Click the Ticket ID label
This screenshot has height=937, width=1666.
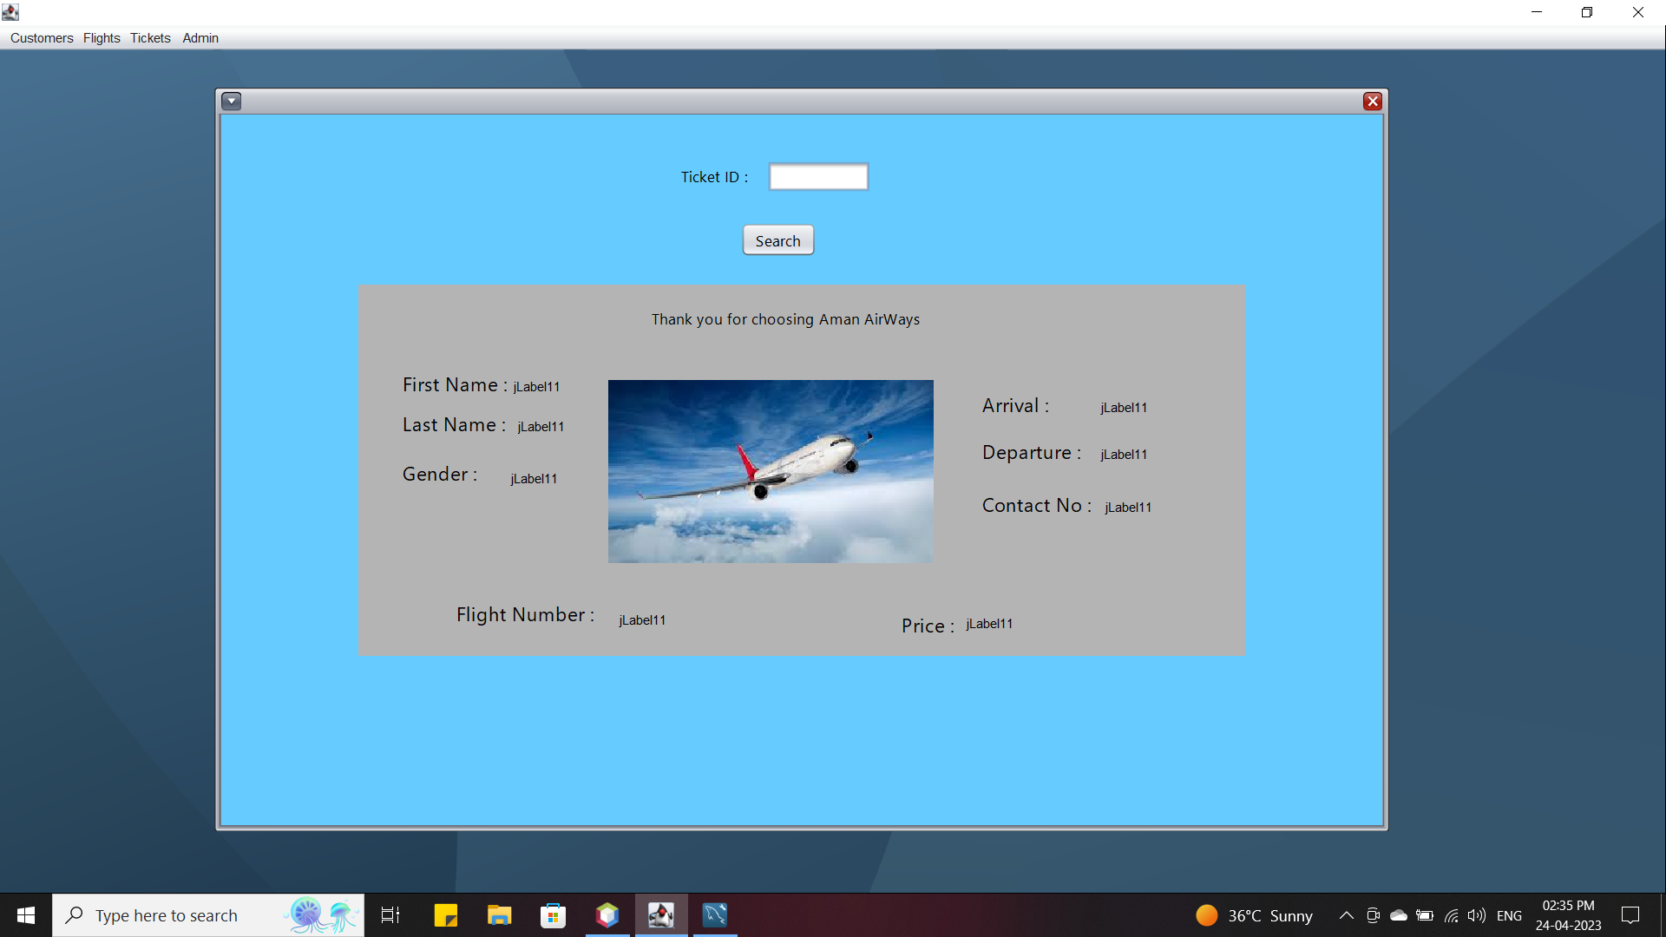coord(714,177)
